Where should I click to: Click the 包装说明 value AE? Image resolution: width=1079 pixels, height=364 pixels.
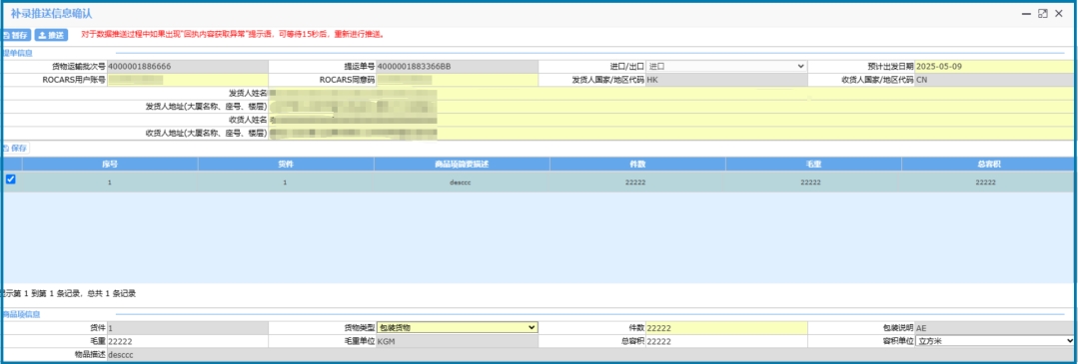click(x=995, y=327)
